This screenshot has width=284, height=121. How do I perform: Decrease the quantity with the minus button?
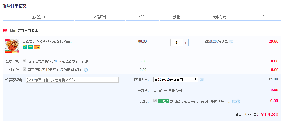point(168,43)
